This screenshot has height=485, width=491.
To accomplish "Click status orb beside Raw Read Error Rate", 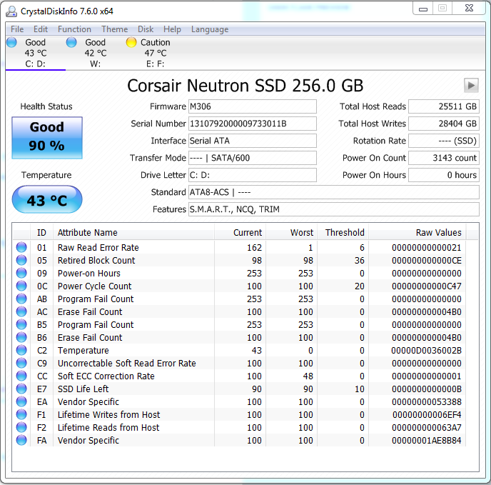I will (x=21, y=248).
